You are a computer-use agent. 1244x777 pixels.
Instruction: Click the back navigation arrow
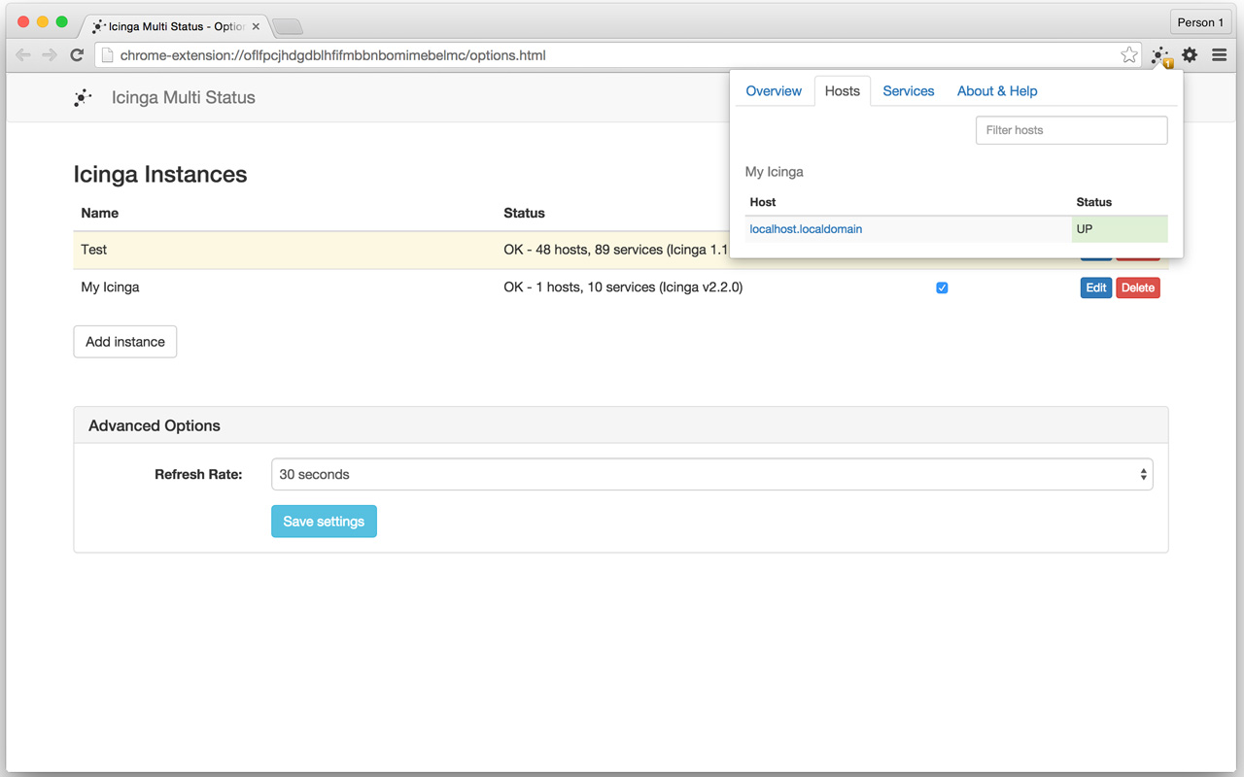(23, 55)
